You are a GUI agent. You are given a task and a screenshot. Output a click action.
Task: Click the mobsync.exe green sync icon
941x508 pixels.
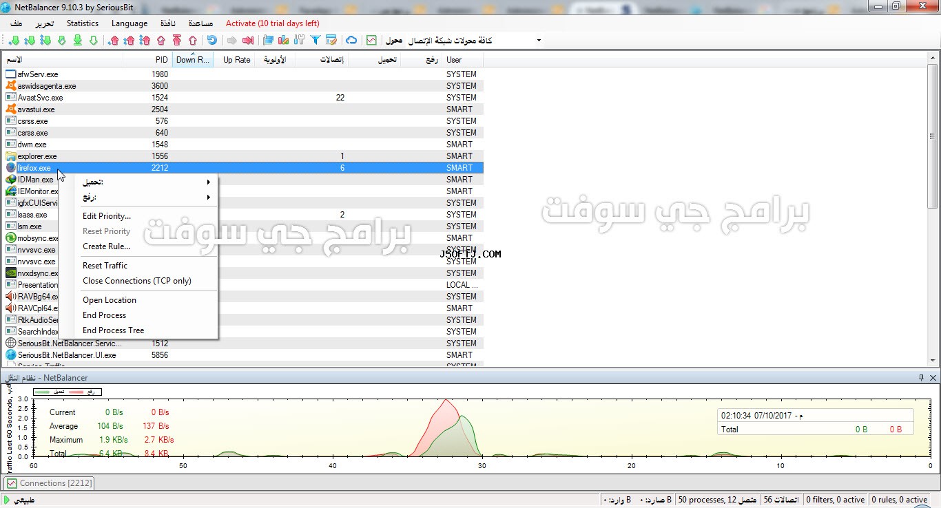click(x=10, y=238)
